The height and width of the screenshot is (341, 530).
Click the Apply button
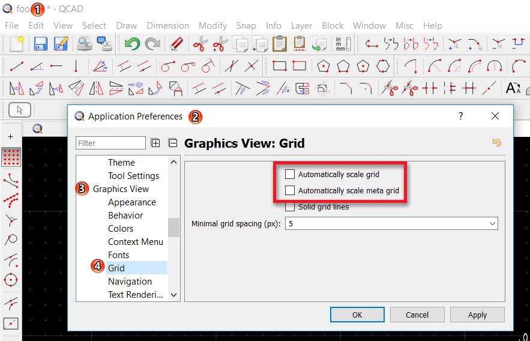click(477, 315)
